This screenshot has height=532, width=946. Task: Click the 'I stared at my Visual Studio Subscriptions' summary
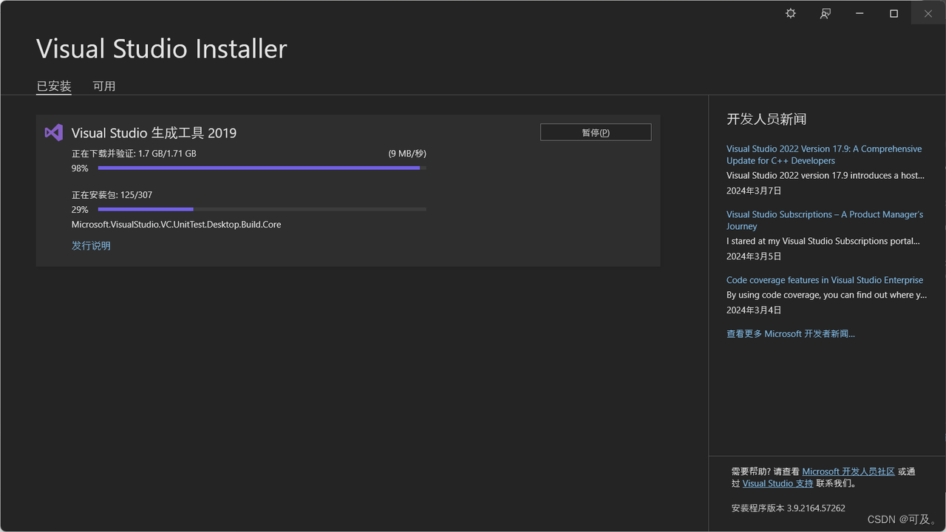click(823, 241)
